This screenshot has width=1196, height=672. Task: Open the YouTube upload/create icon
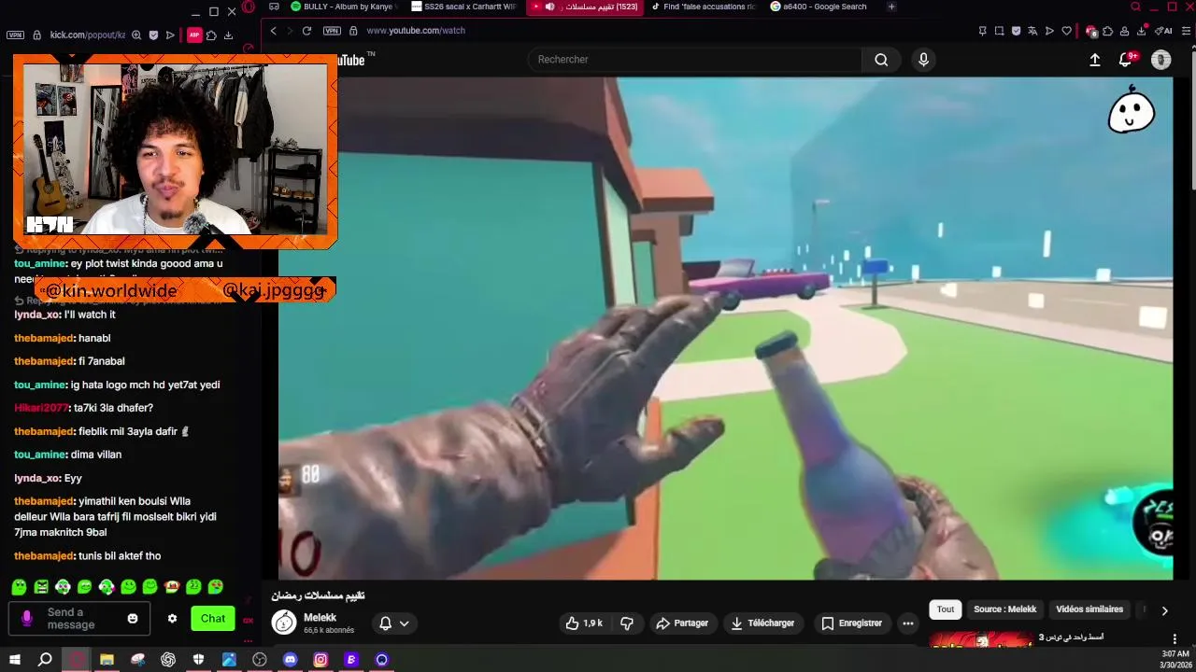[x=1095, y=60]
